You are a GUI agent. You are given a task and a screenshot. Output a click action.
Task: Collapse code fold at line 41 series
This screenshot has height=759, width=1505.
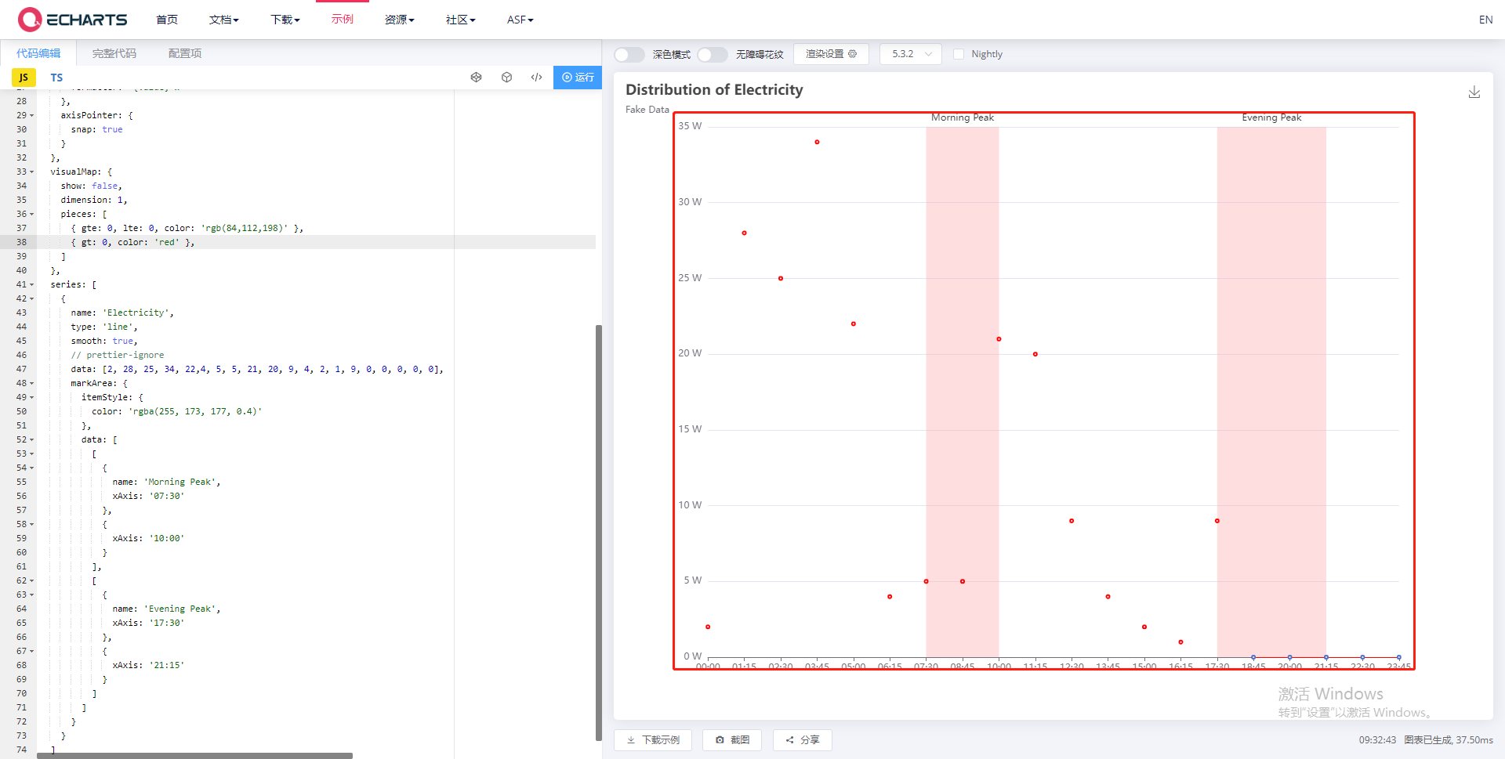32,284
